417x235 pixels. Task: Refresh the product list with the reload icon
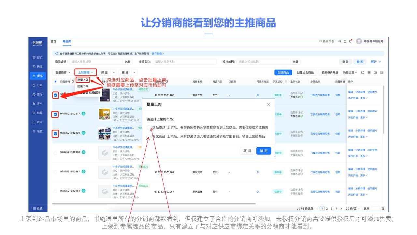point(363,72)
